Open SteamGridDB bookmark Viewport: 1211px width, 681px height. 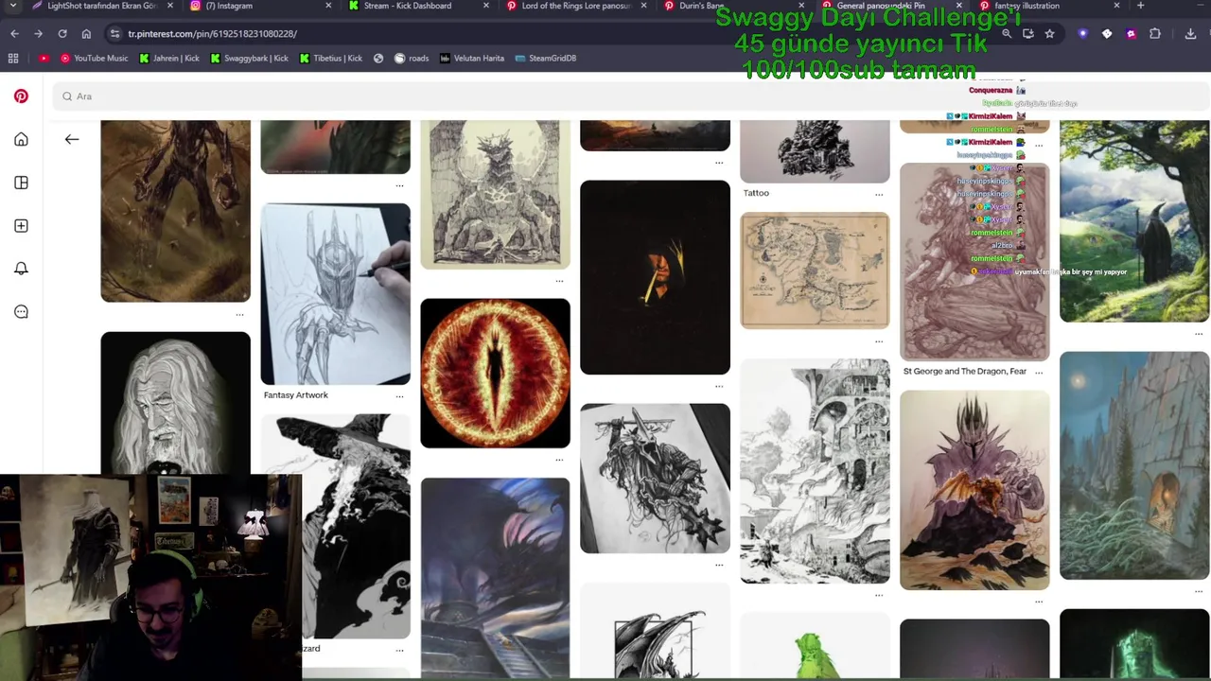[x=546, y=58]
